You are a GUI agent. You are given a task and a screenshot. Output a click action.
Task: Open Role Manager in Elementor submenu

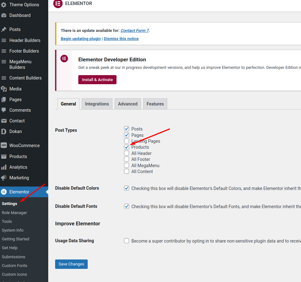[14, 213]
